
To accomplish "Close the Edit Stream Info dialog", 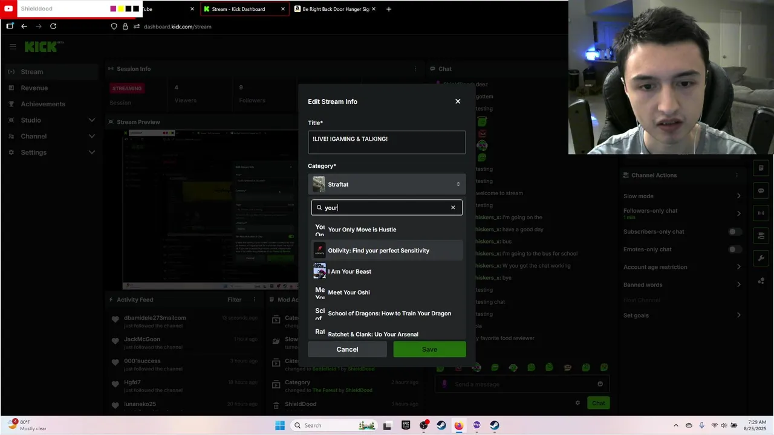I will pos(458,101).
